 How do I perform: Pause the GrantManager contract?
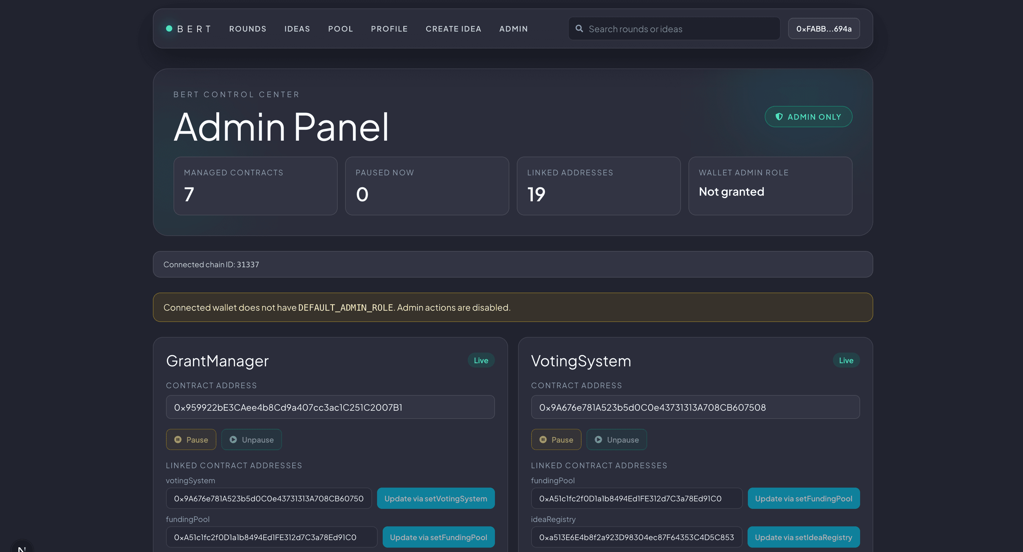[191, 439]
